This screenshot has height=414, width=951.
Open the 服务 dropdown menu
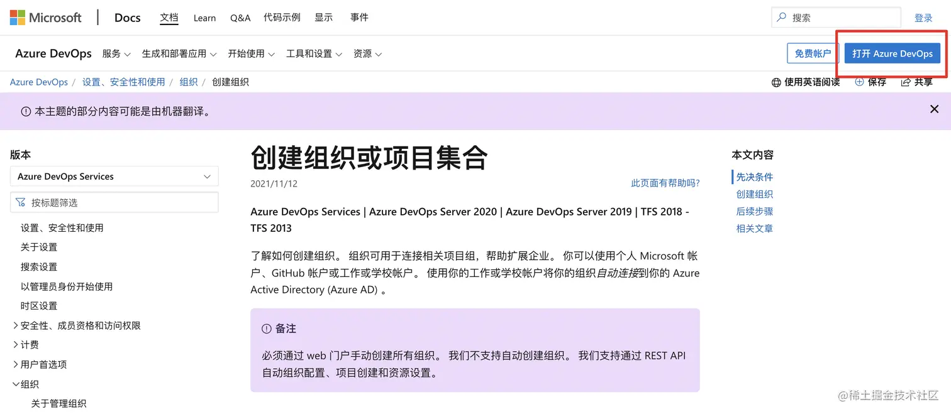pos(116,54)
